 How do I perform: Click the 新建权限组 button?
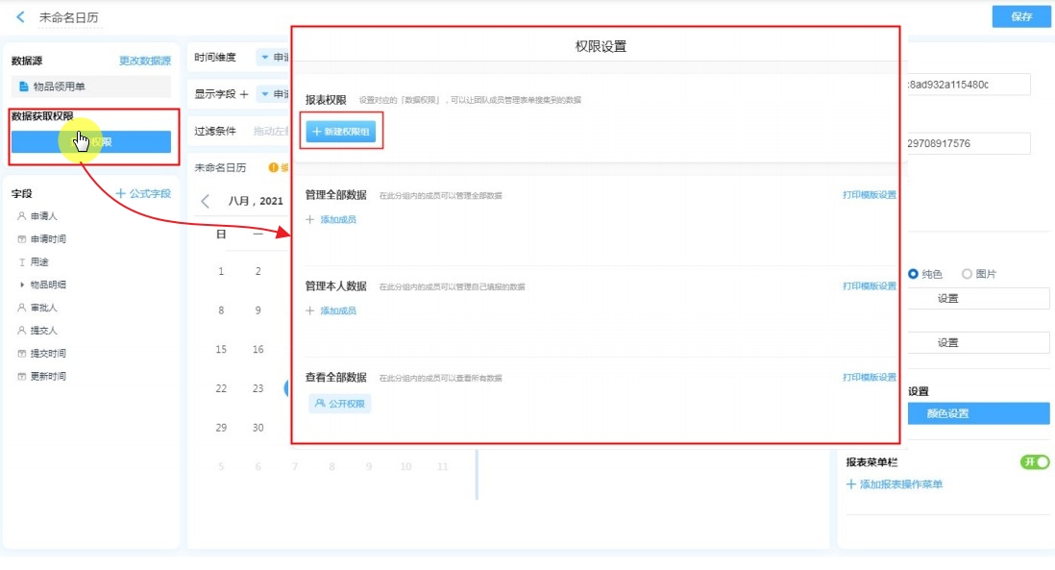click(341, 132)
